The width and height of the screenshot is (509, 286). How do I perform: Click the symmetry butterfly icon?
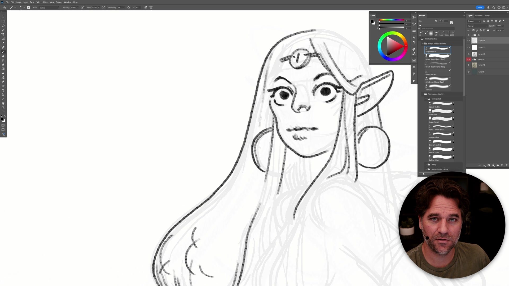[x=151, y=7]
